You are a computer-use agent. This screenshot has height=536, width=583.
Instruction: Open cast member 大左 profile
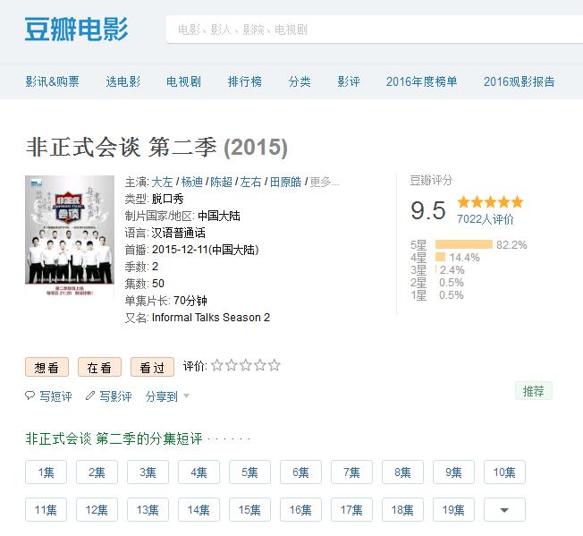[x=162, y=182]
